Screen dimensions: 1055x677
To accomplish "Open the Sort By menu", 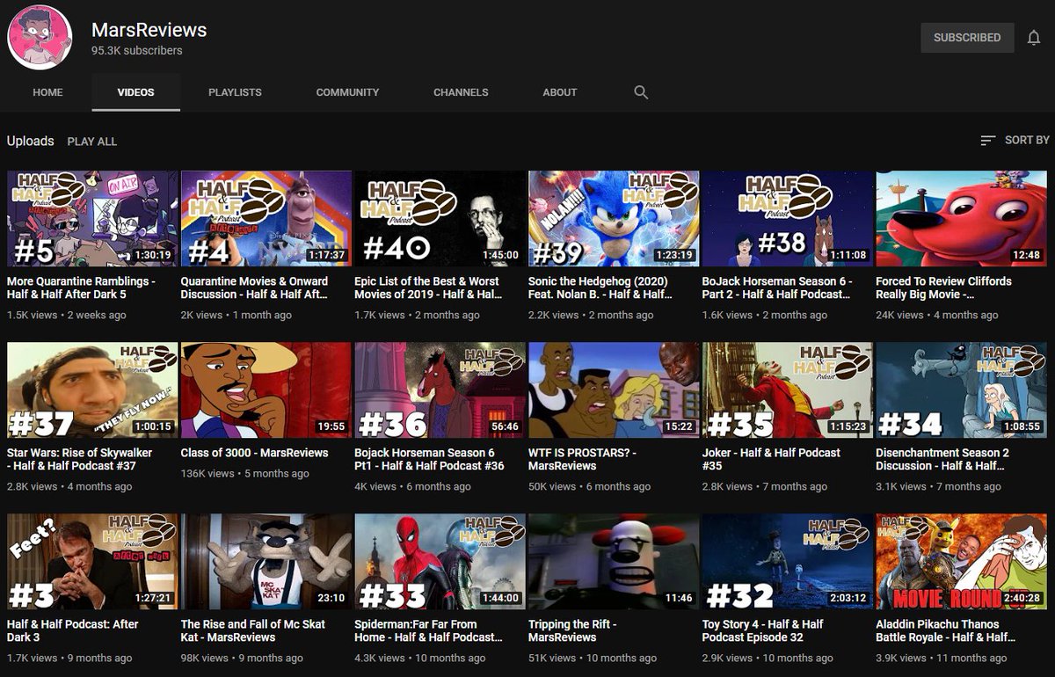I will point(1015,140).
